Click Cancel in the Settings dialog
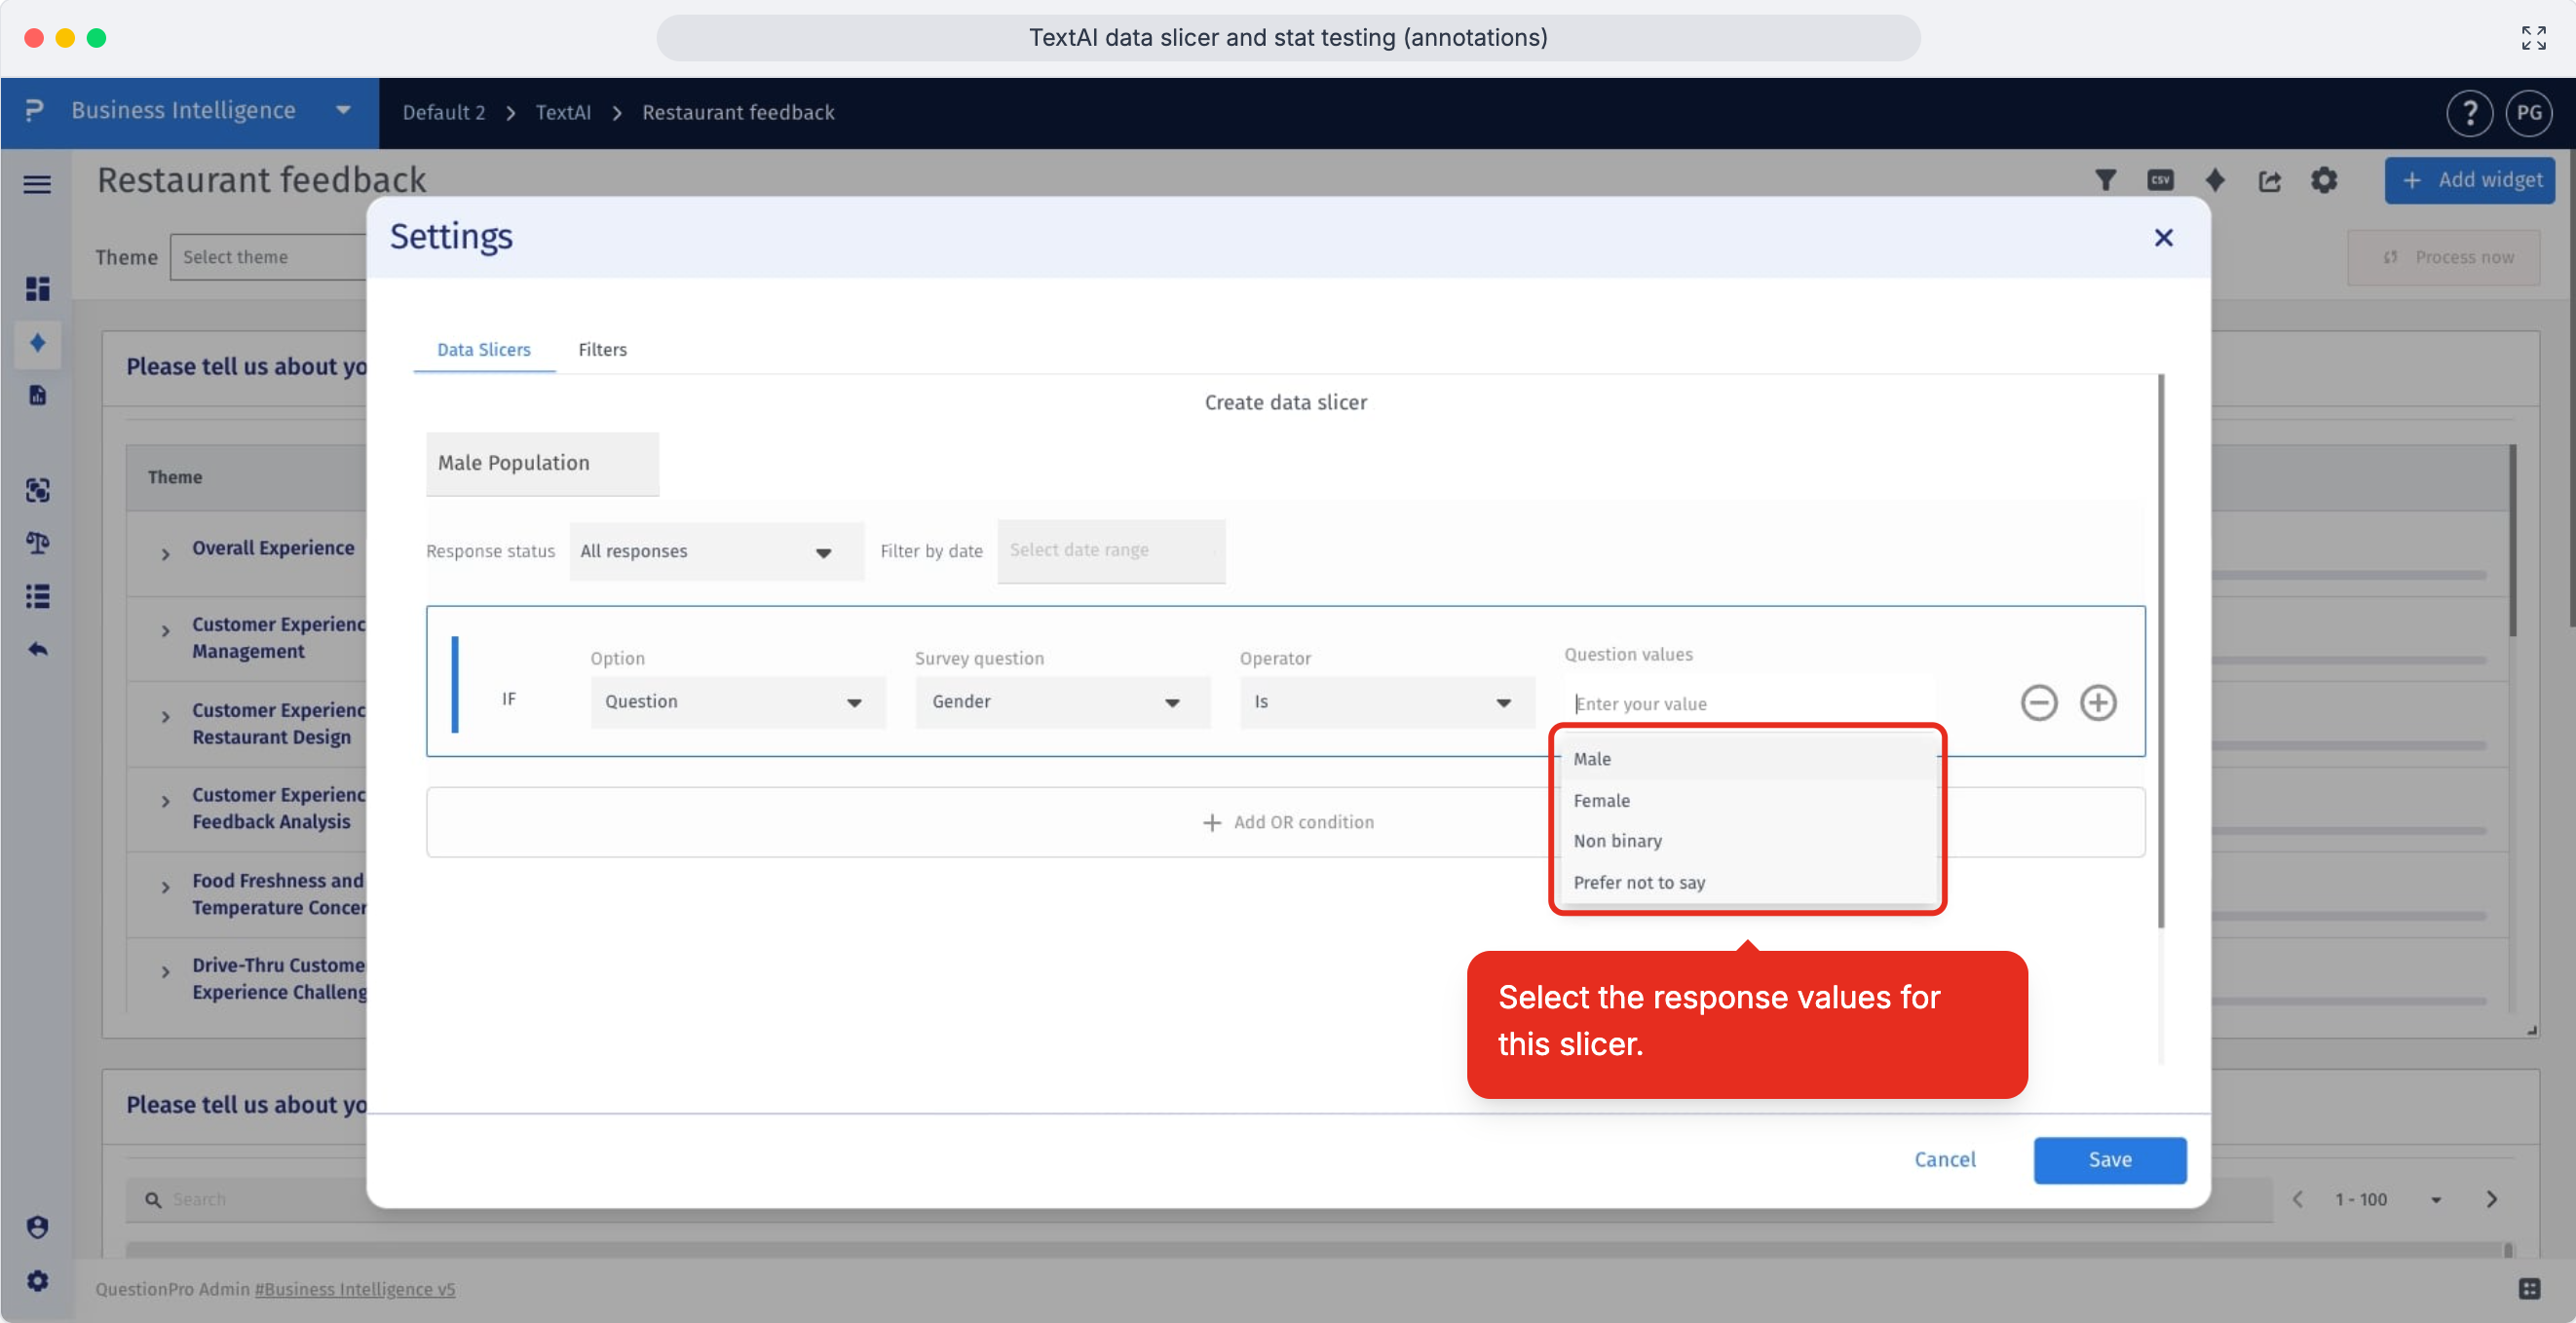 1944,1159
